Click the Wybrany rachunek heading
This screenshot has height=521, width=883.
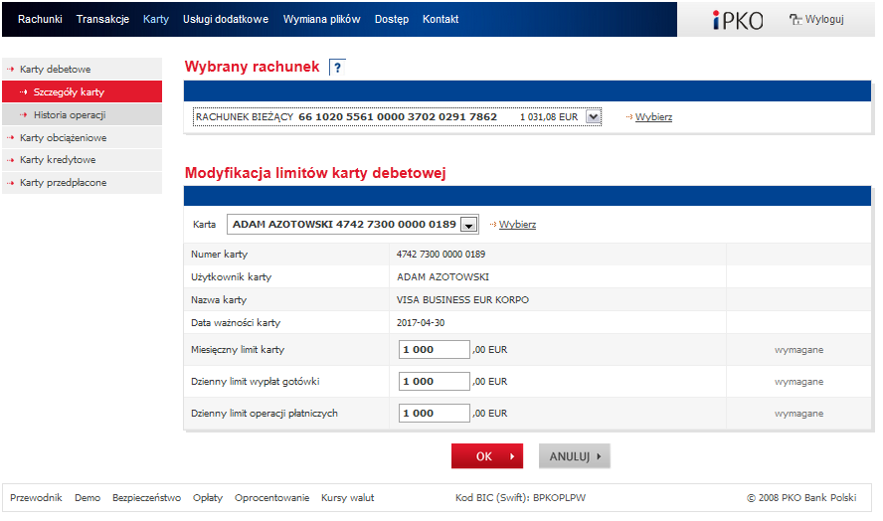click(x=252, y=67)
